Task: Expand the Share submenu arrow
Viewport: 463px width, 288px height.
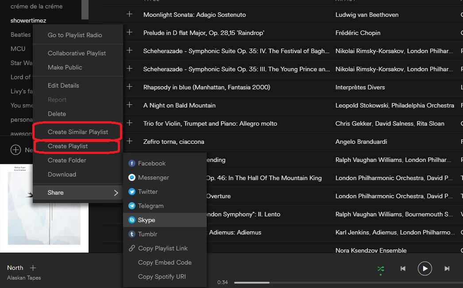Action: point(116,192)
